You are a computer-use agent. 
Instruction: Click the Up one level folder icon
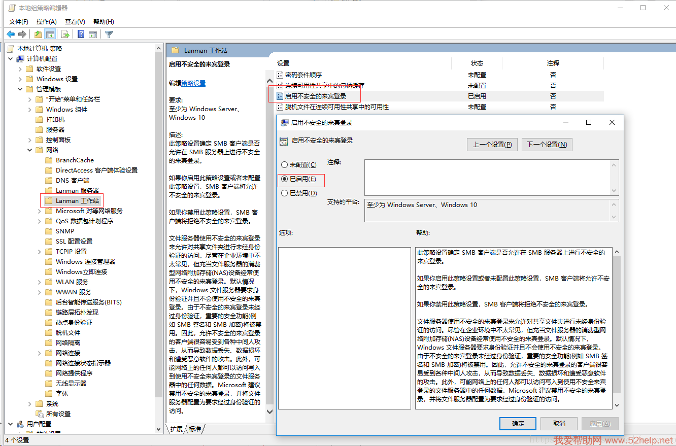click(x=38, y=35)
